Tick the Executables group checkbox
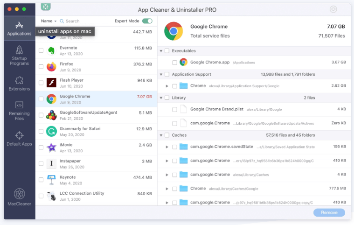 [167, 51]
